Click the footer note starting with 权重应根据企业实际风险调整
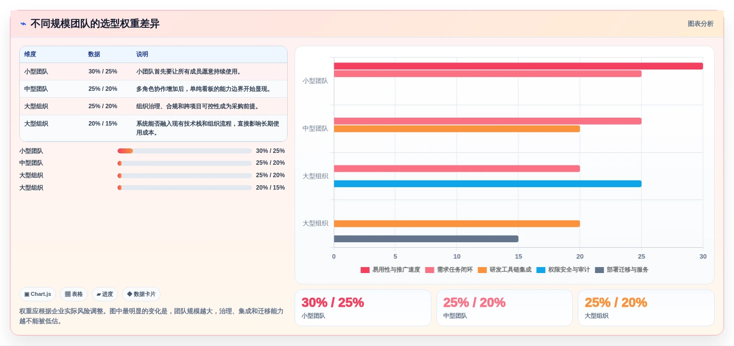 pyautogui.click(x=151, y=316)
